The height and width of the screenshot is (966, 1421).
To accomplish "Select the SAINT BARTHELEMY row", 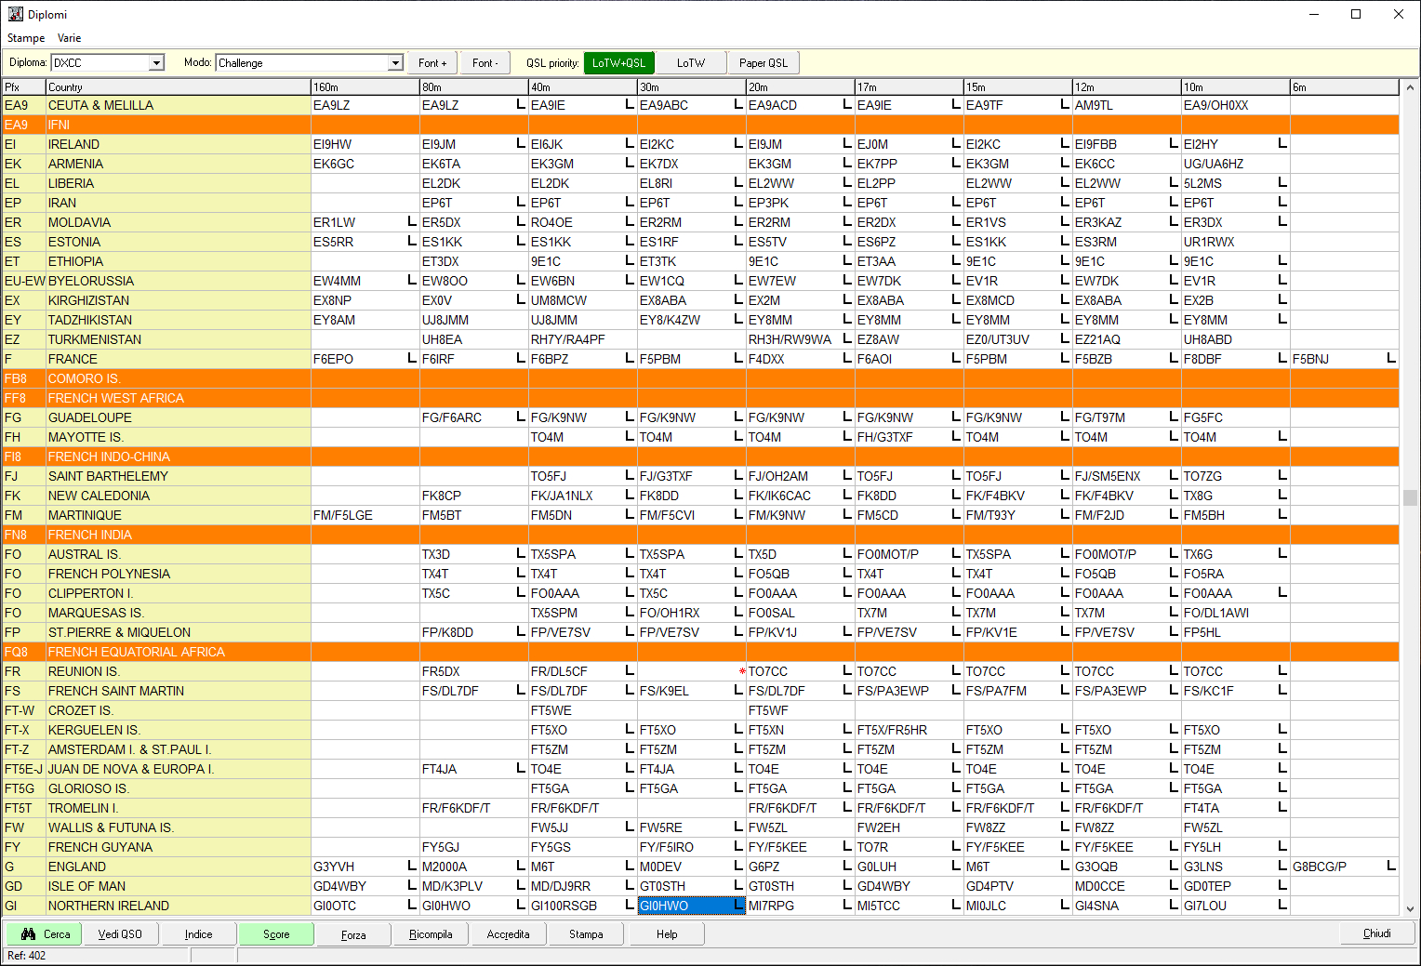I will click(700, 476).
